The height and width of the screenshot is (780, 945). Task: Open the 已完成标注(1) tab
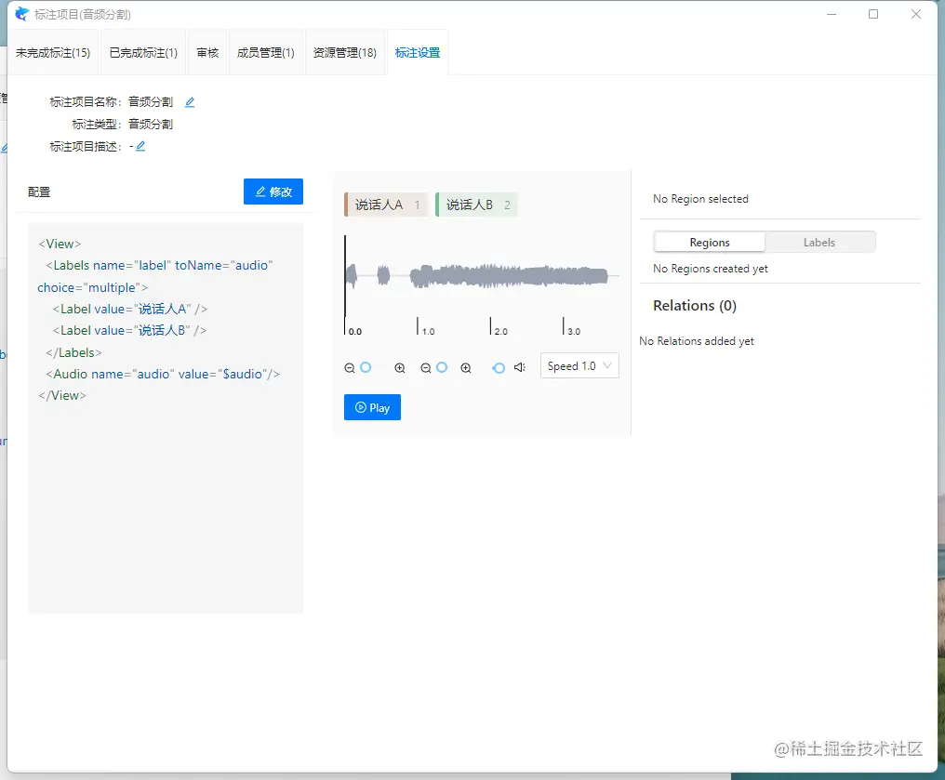[x=143, y=52]
